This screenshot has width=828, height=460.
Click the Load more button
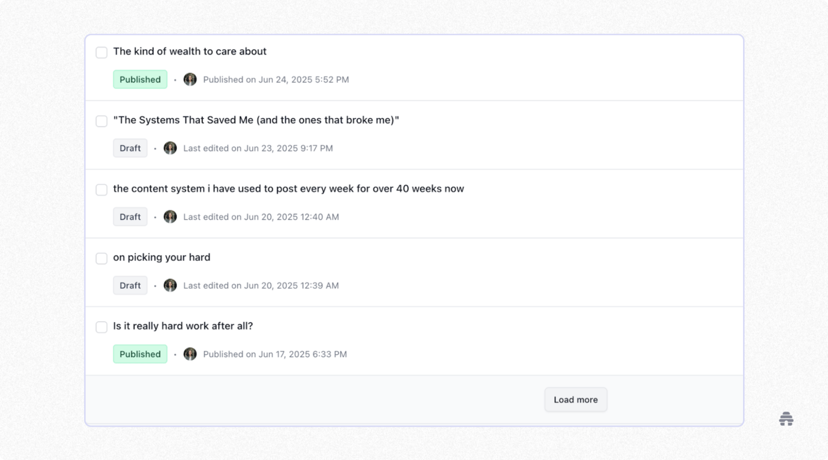[575, 399]
